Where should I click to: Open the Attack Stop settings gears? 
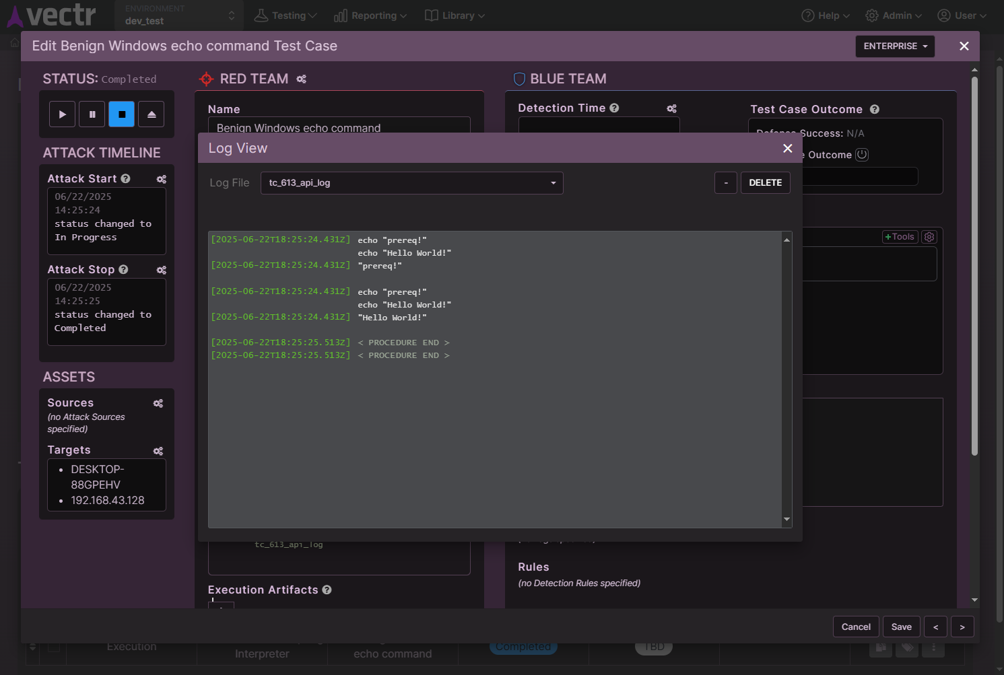pos(161,270)
